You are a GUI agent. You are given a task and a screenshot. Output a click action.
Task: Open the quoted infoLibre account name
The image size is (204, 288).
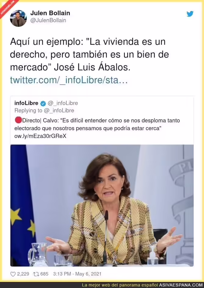click(x=26, y=103)
